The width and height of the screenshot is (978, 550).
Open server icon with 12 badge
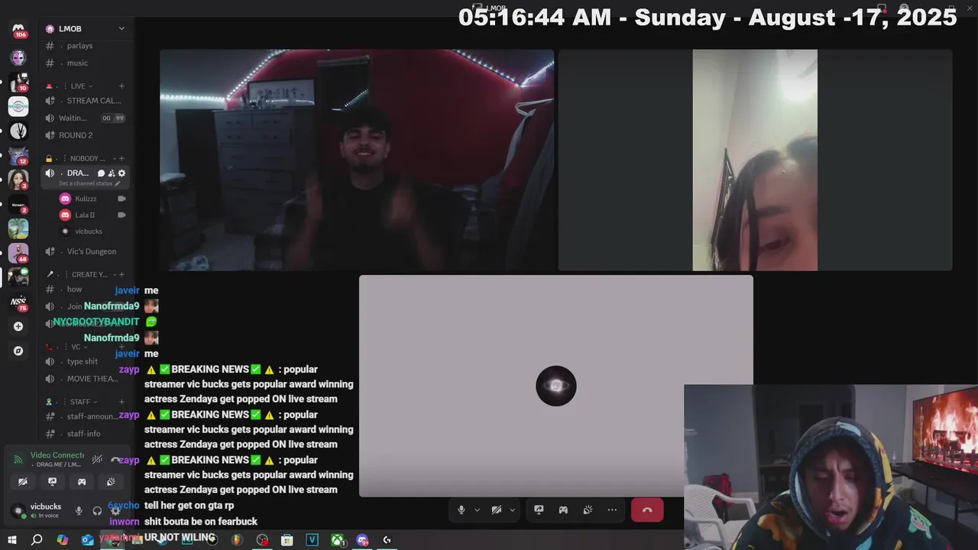click(x=18, y=155)
